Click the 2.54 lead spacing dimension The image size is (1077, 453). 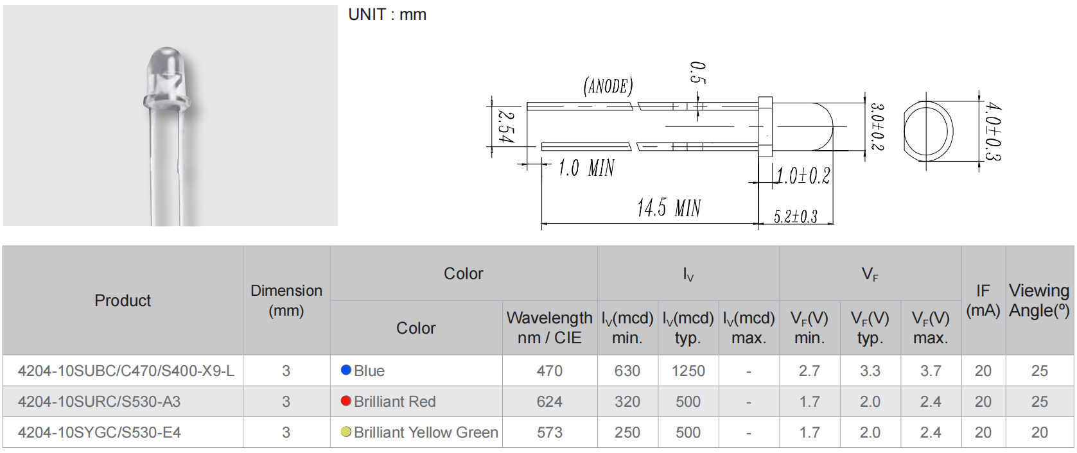pyautogui.click(x=507, y=126)
